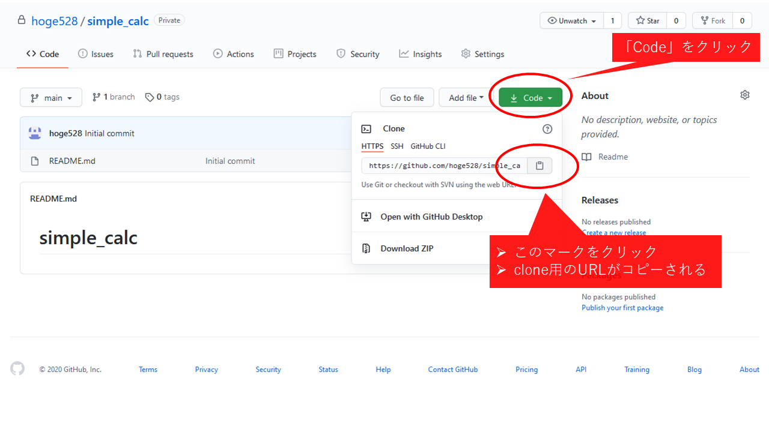Click the HTTPS clone URL text field
The height and width of the screenshot is (432, 769).
point(445,166)
